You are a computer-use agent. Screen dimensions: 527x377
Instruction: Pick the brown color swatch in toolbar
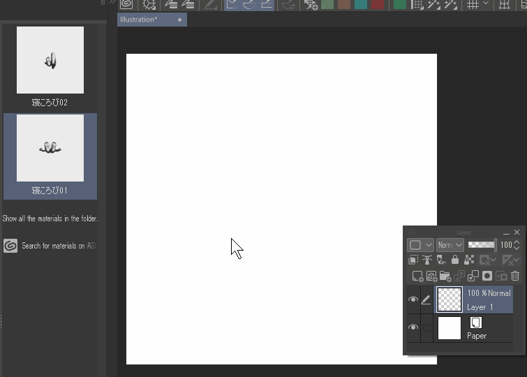coord(344,4)
